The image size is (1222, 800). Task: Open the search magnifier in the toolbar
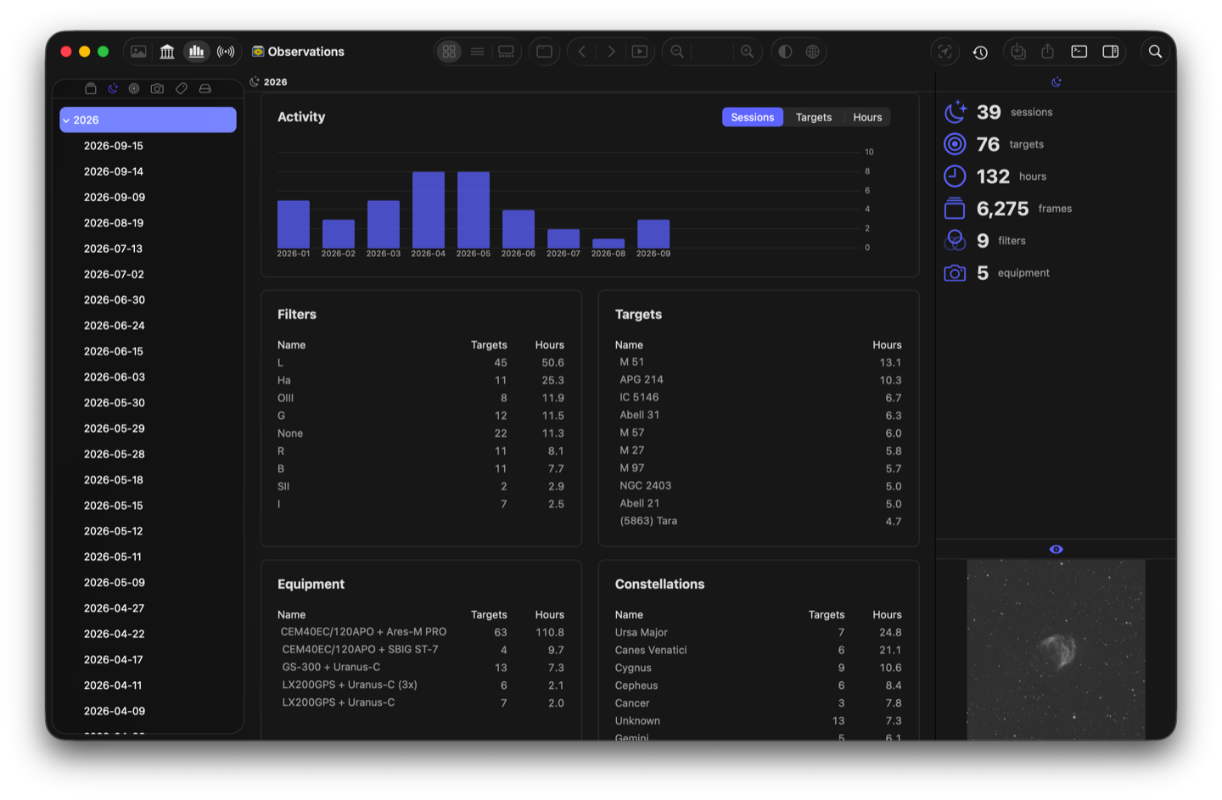coord(1155,52)
